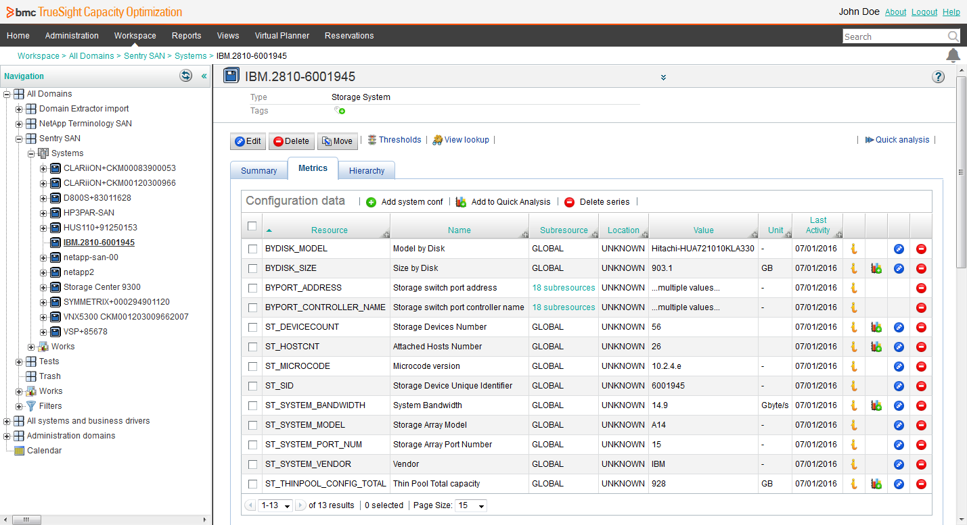Expand All systems and business drivers

click(x=7, y=421)
